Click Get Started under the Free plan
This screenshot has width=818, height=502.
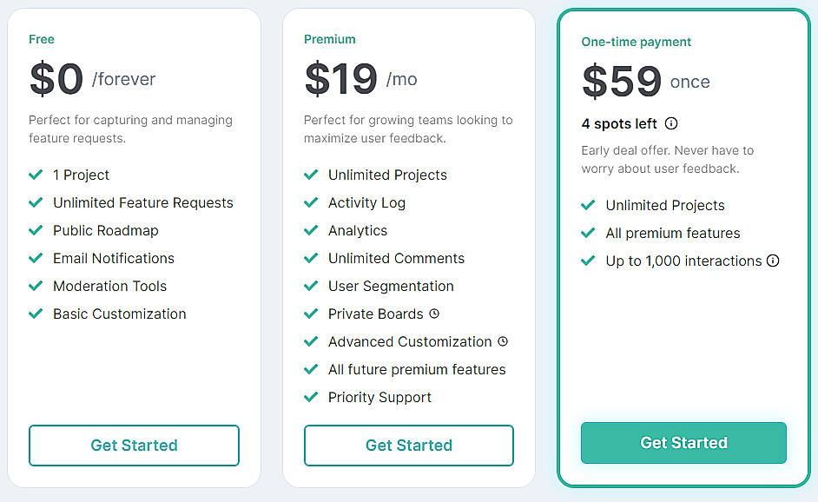click(x=134, y=445)
